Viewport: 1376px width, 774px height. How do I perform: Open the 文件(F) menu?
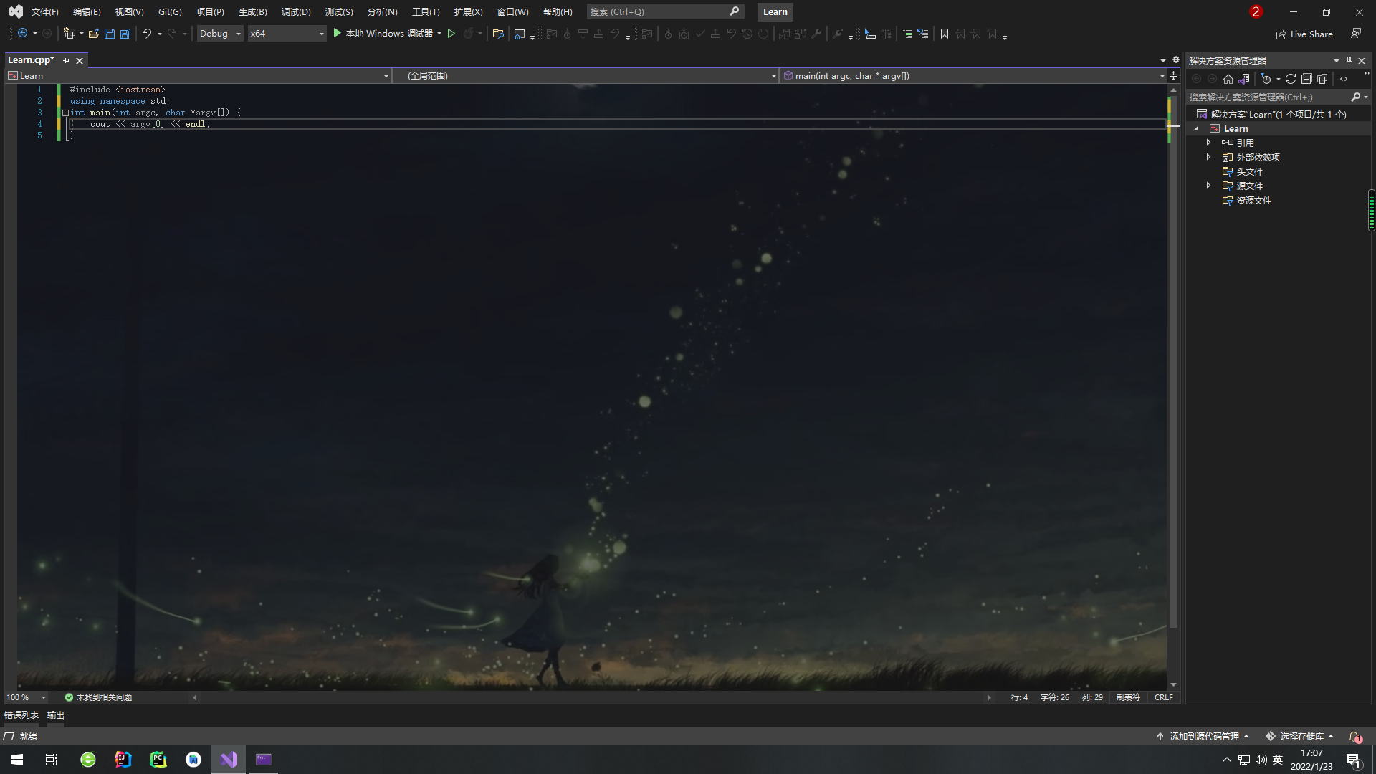[x=44, y=12]
